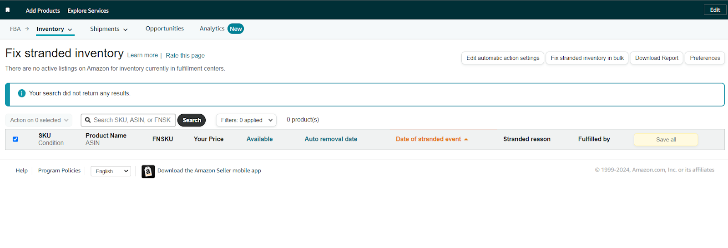Click the Amazon Seller app icon
Viewport: 728px width, 248px height.
point(148,171)
